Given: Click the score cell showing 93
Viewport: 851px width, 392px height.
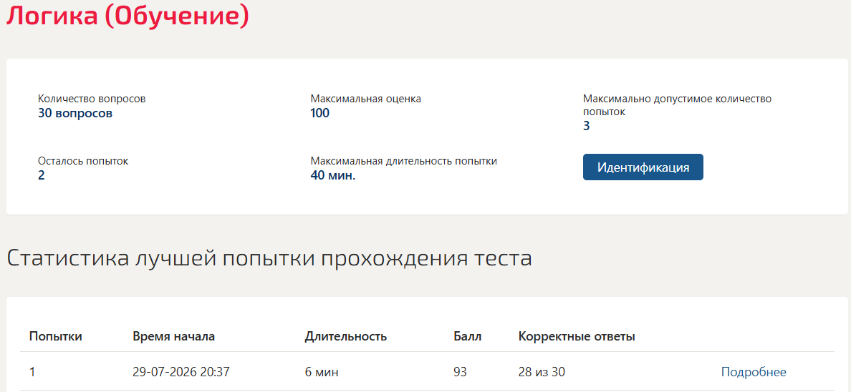Looking at the screenshot, I should (x=460, y=372).
